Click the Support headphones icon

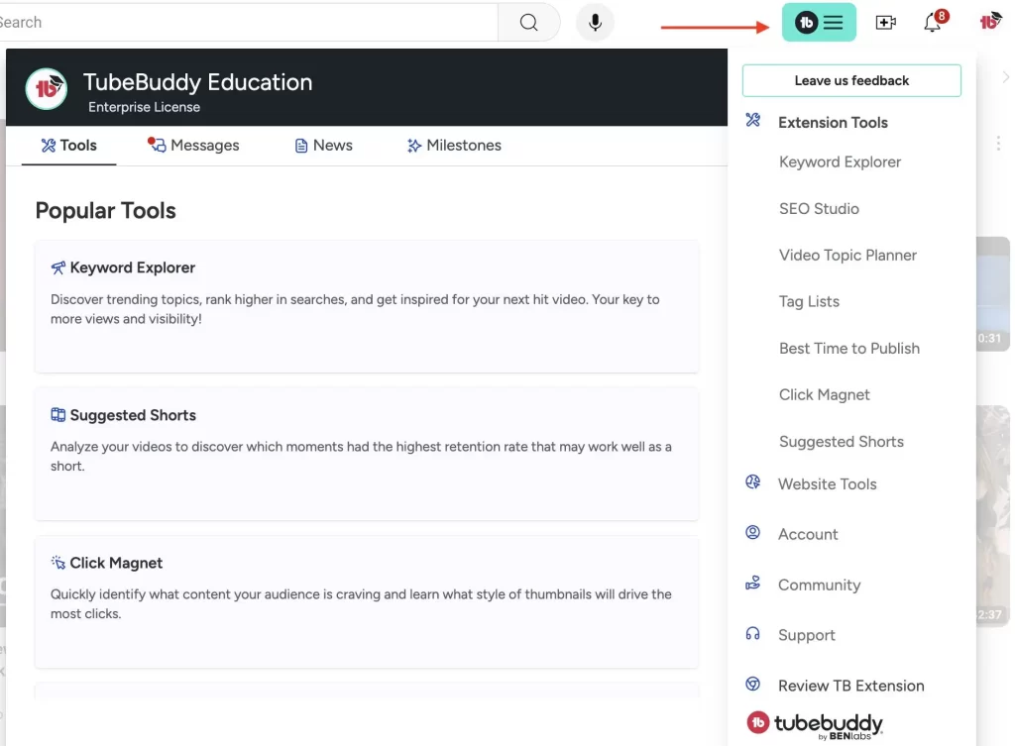click(752, 633)
